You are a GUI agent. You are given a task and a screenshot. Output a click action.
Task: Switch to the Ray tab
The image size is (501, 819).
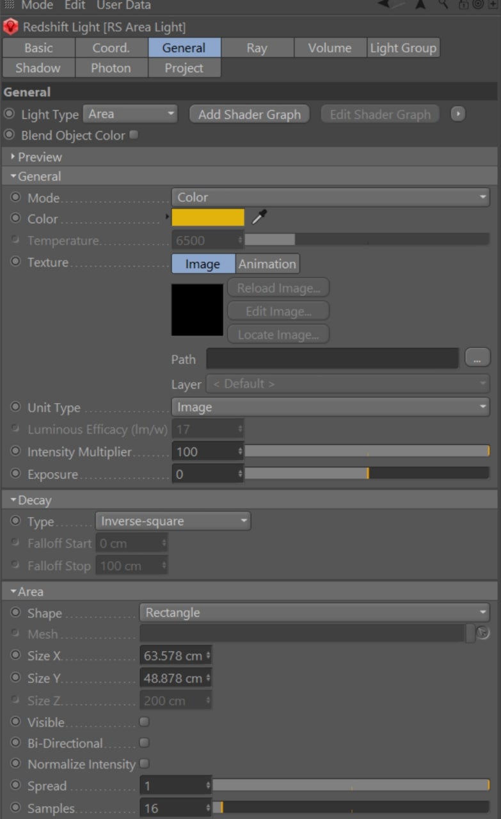[x=257, y=48]
